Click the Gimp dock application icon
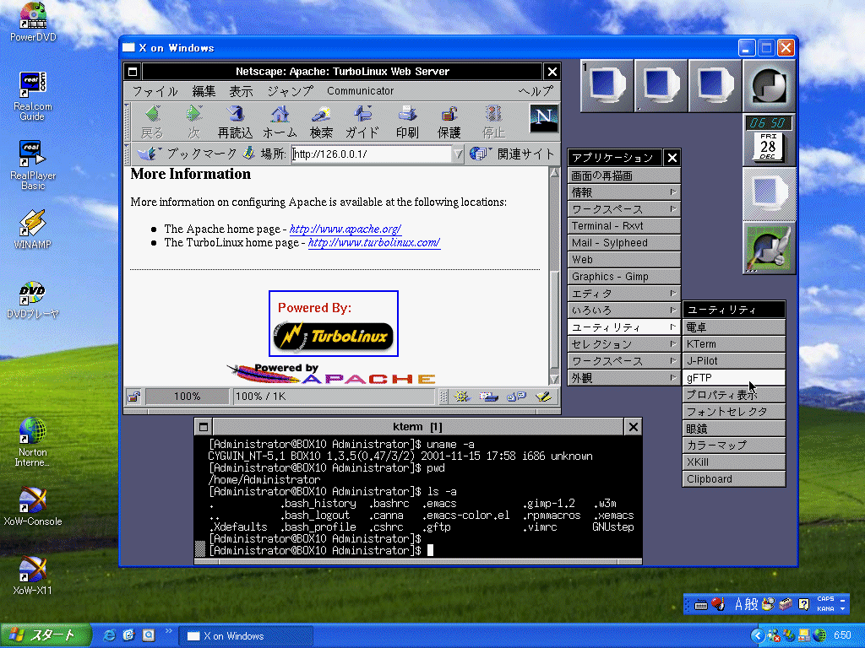The image size is (865, 648). pos(769,248)
